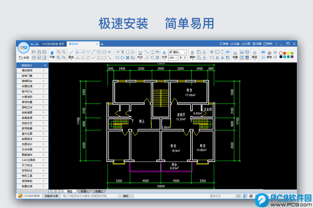Select the spline curve tool
The width and height of the screenshot is (313, 208).
click(x=93, y=58)
